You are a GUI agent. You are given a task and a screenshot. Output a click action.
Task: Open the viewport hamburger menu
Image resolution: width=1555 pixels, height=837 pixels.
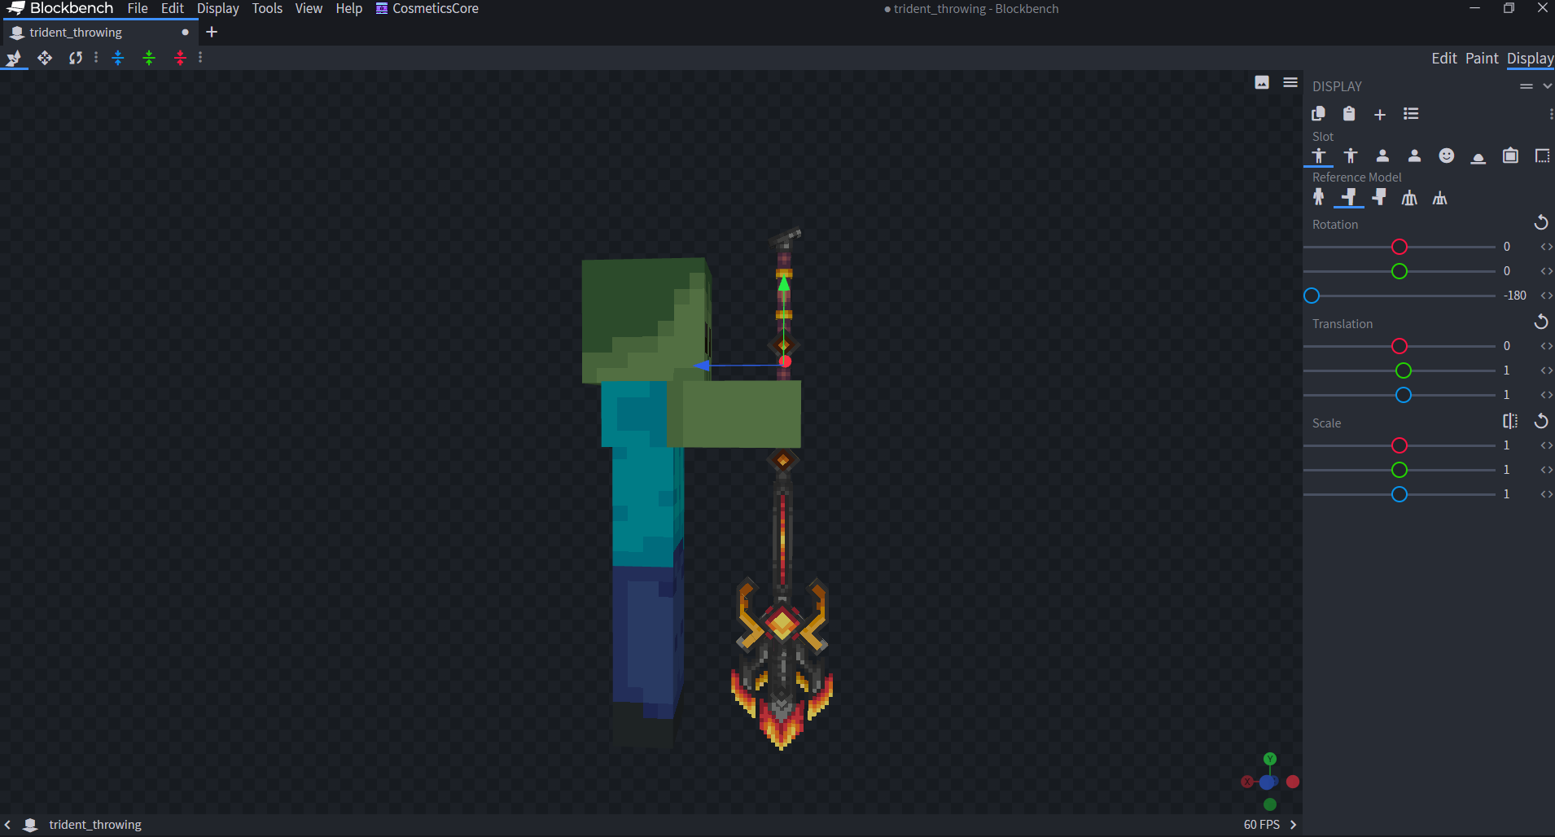coord(1290,82)
